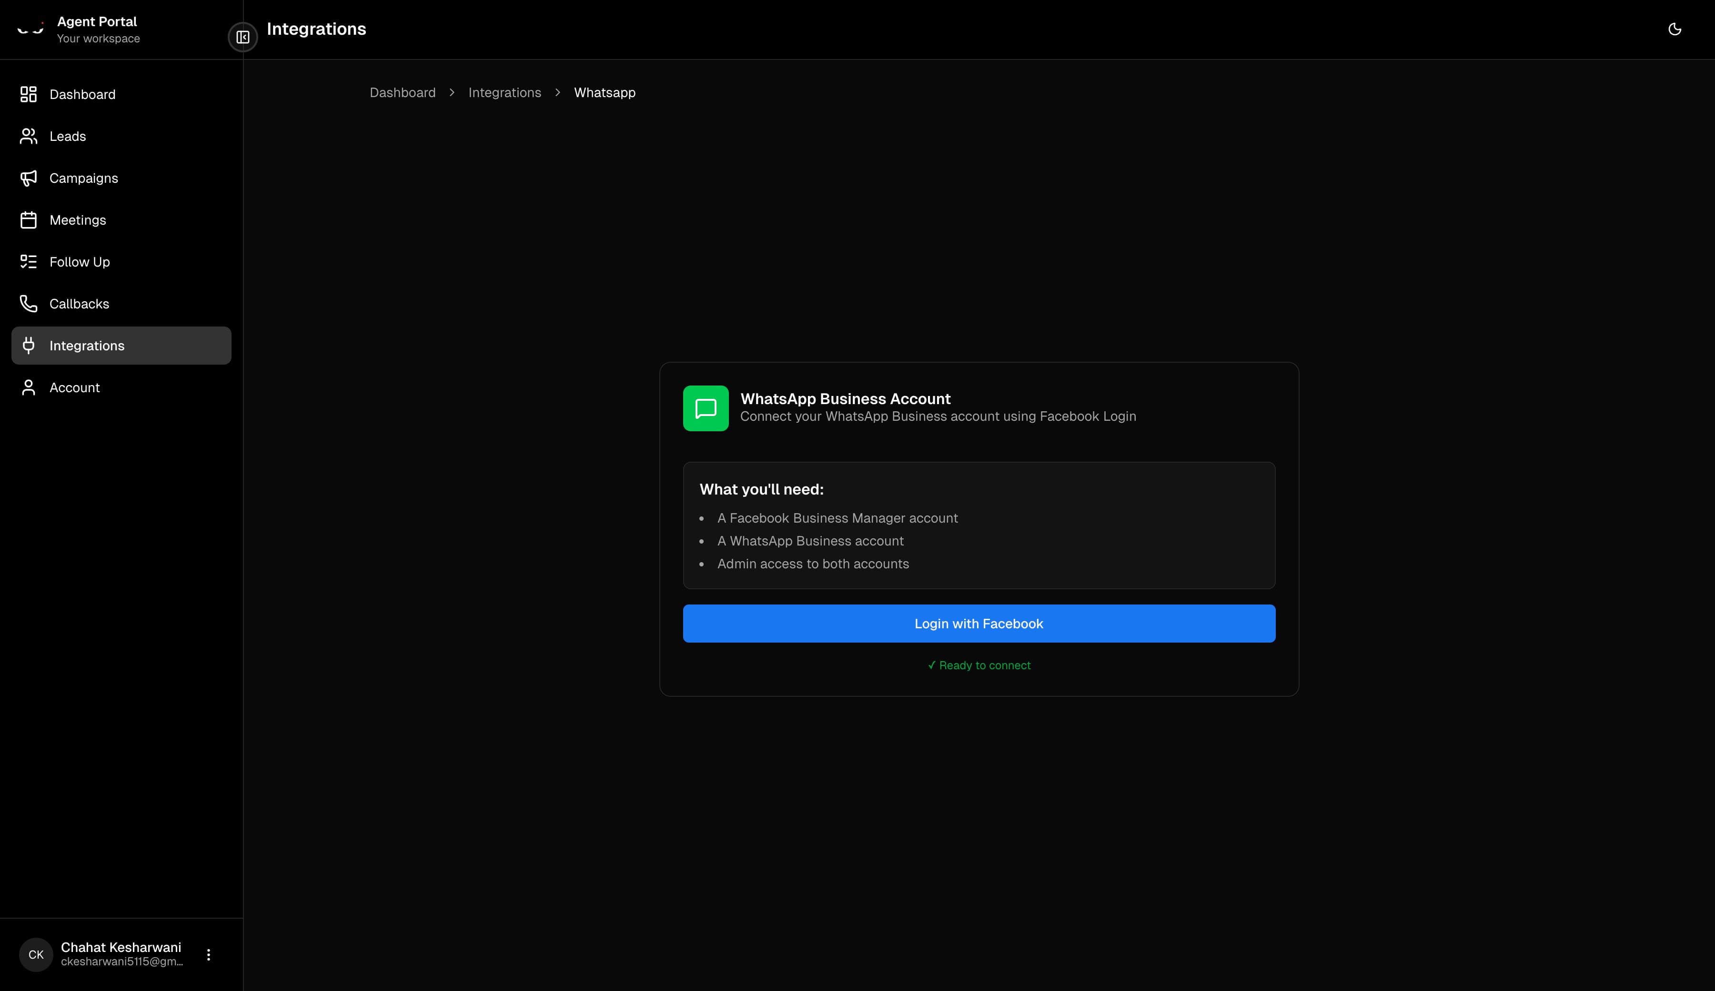Click the Campaigns megaphone icon

28,178
